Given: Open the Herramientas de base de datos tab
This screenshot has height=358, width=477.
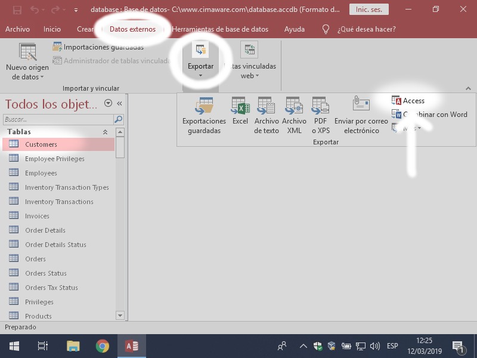Looking at the screenshot, I should click(x=220, y=29).
